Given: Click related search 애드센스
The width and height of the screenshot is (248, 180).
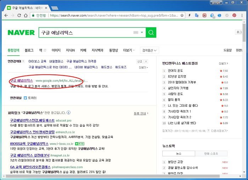Looking at the screenshot, I should (x=107, y=67).
